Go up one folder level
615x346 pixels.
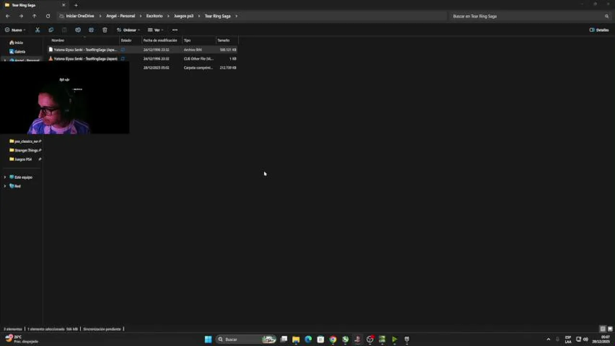pos(34,16)
